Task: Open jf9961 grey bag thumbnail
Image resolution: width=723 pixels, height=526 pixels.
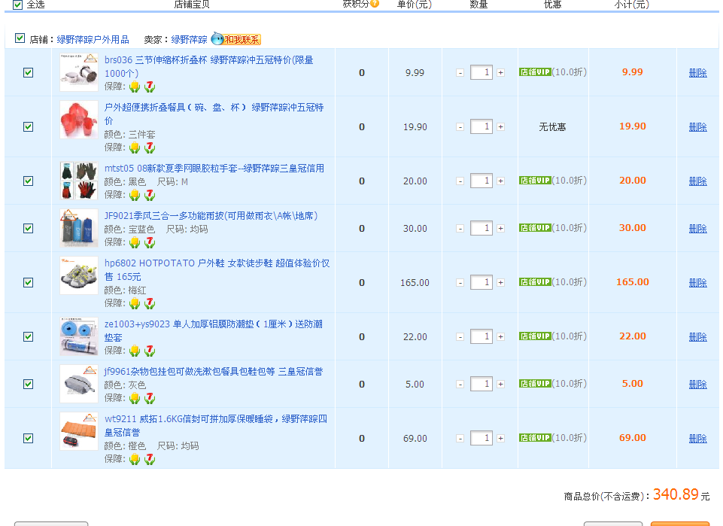Action: (79, 384)
